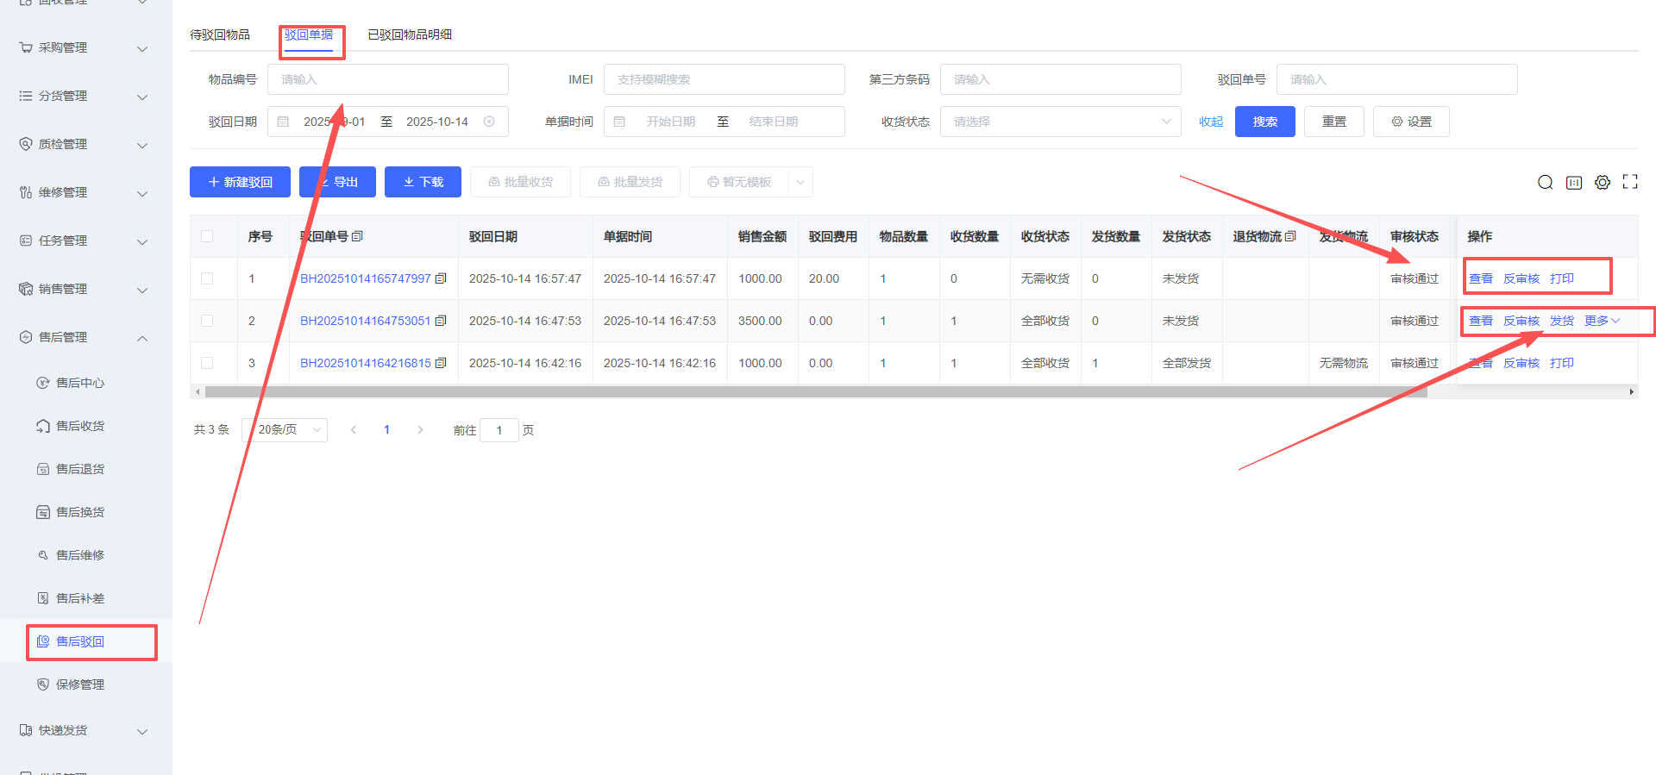Clear the 驳回日期 date range icon
The width and height of the screenshot is (1656, 775).
[489, 122]
